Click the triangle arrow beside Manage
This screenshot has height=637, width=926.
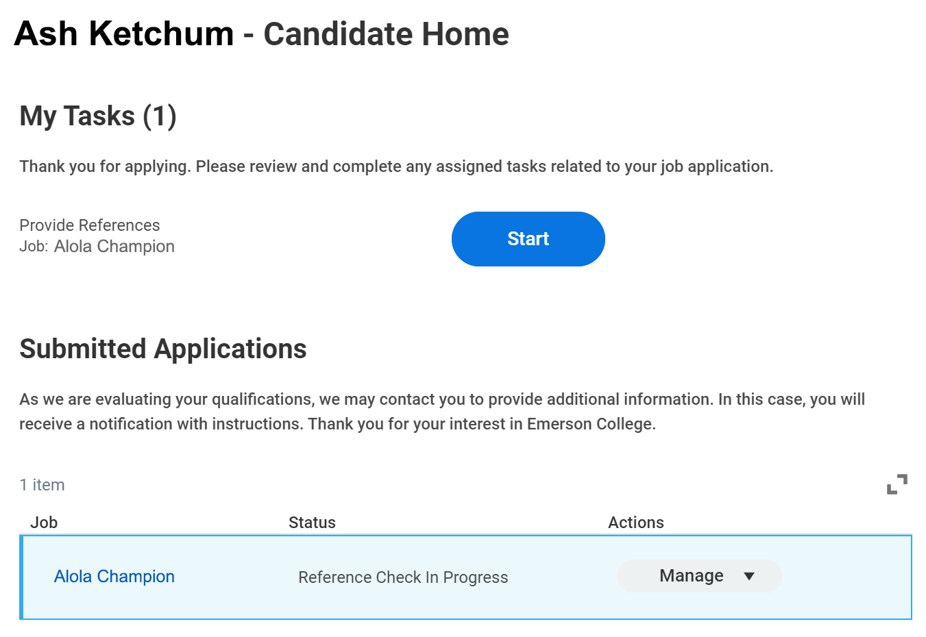point(749,576)
